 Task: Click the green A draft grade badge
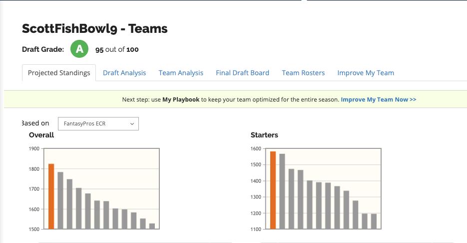(x=79, y=49)
